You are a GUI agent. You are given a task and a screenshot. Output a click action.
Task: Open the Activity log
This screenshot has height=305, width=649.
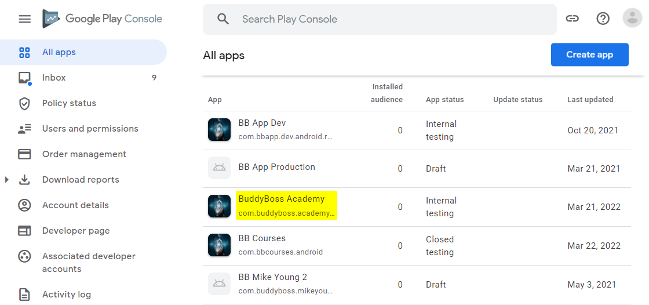(x=83, y=295)
